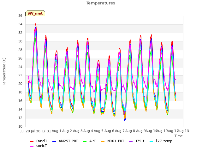This screenshot has height=152, width=202.
Task: Click the Aug 7 blue minimum dip
Action: (125, 120)
